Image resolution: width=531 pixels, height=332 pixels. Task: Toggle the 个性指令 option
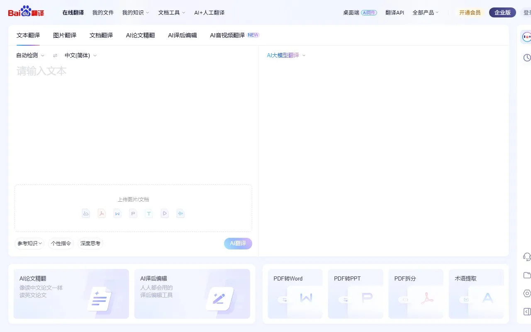coord(61,244)
